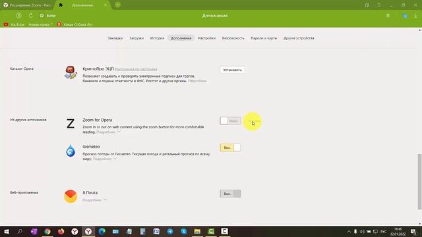Image resolution: width=422 pixels, height=237 pixels.
Task: Click the Каталог Opera section label
Action: (22, 68)
